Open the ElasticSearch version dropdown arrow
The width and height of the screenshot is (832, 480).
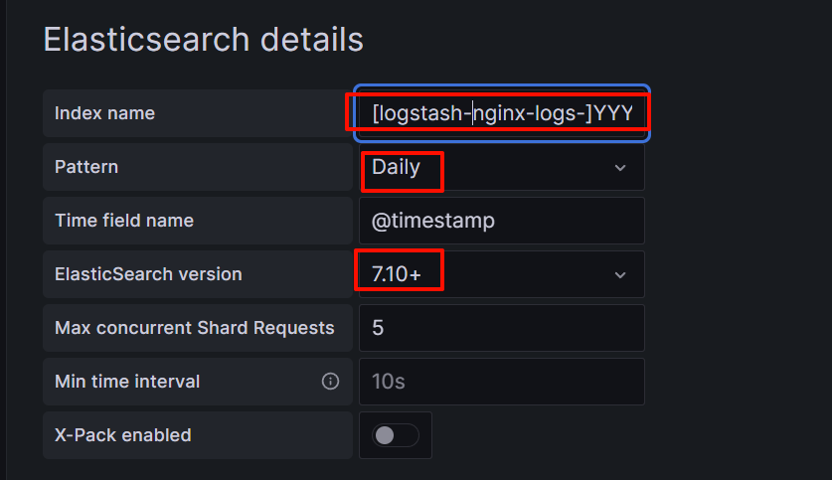point(619,274)
